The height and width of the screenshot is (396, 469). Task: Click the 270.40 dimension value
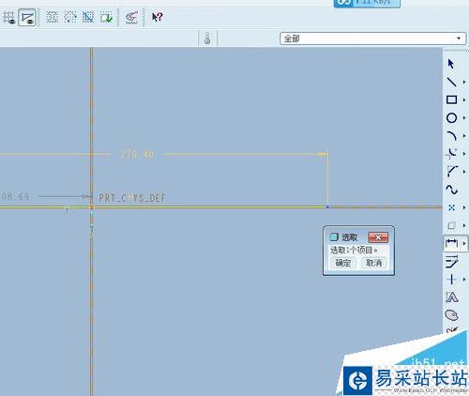point(137,154)
